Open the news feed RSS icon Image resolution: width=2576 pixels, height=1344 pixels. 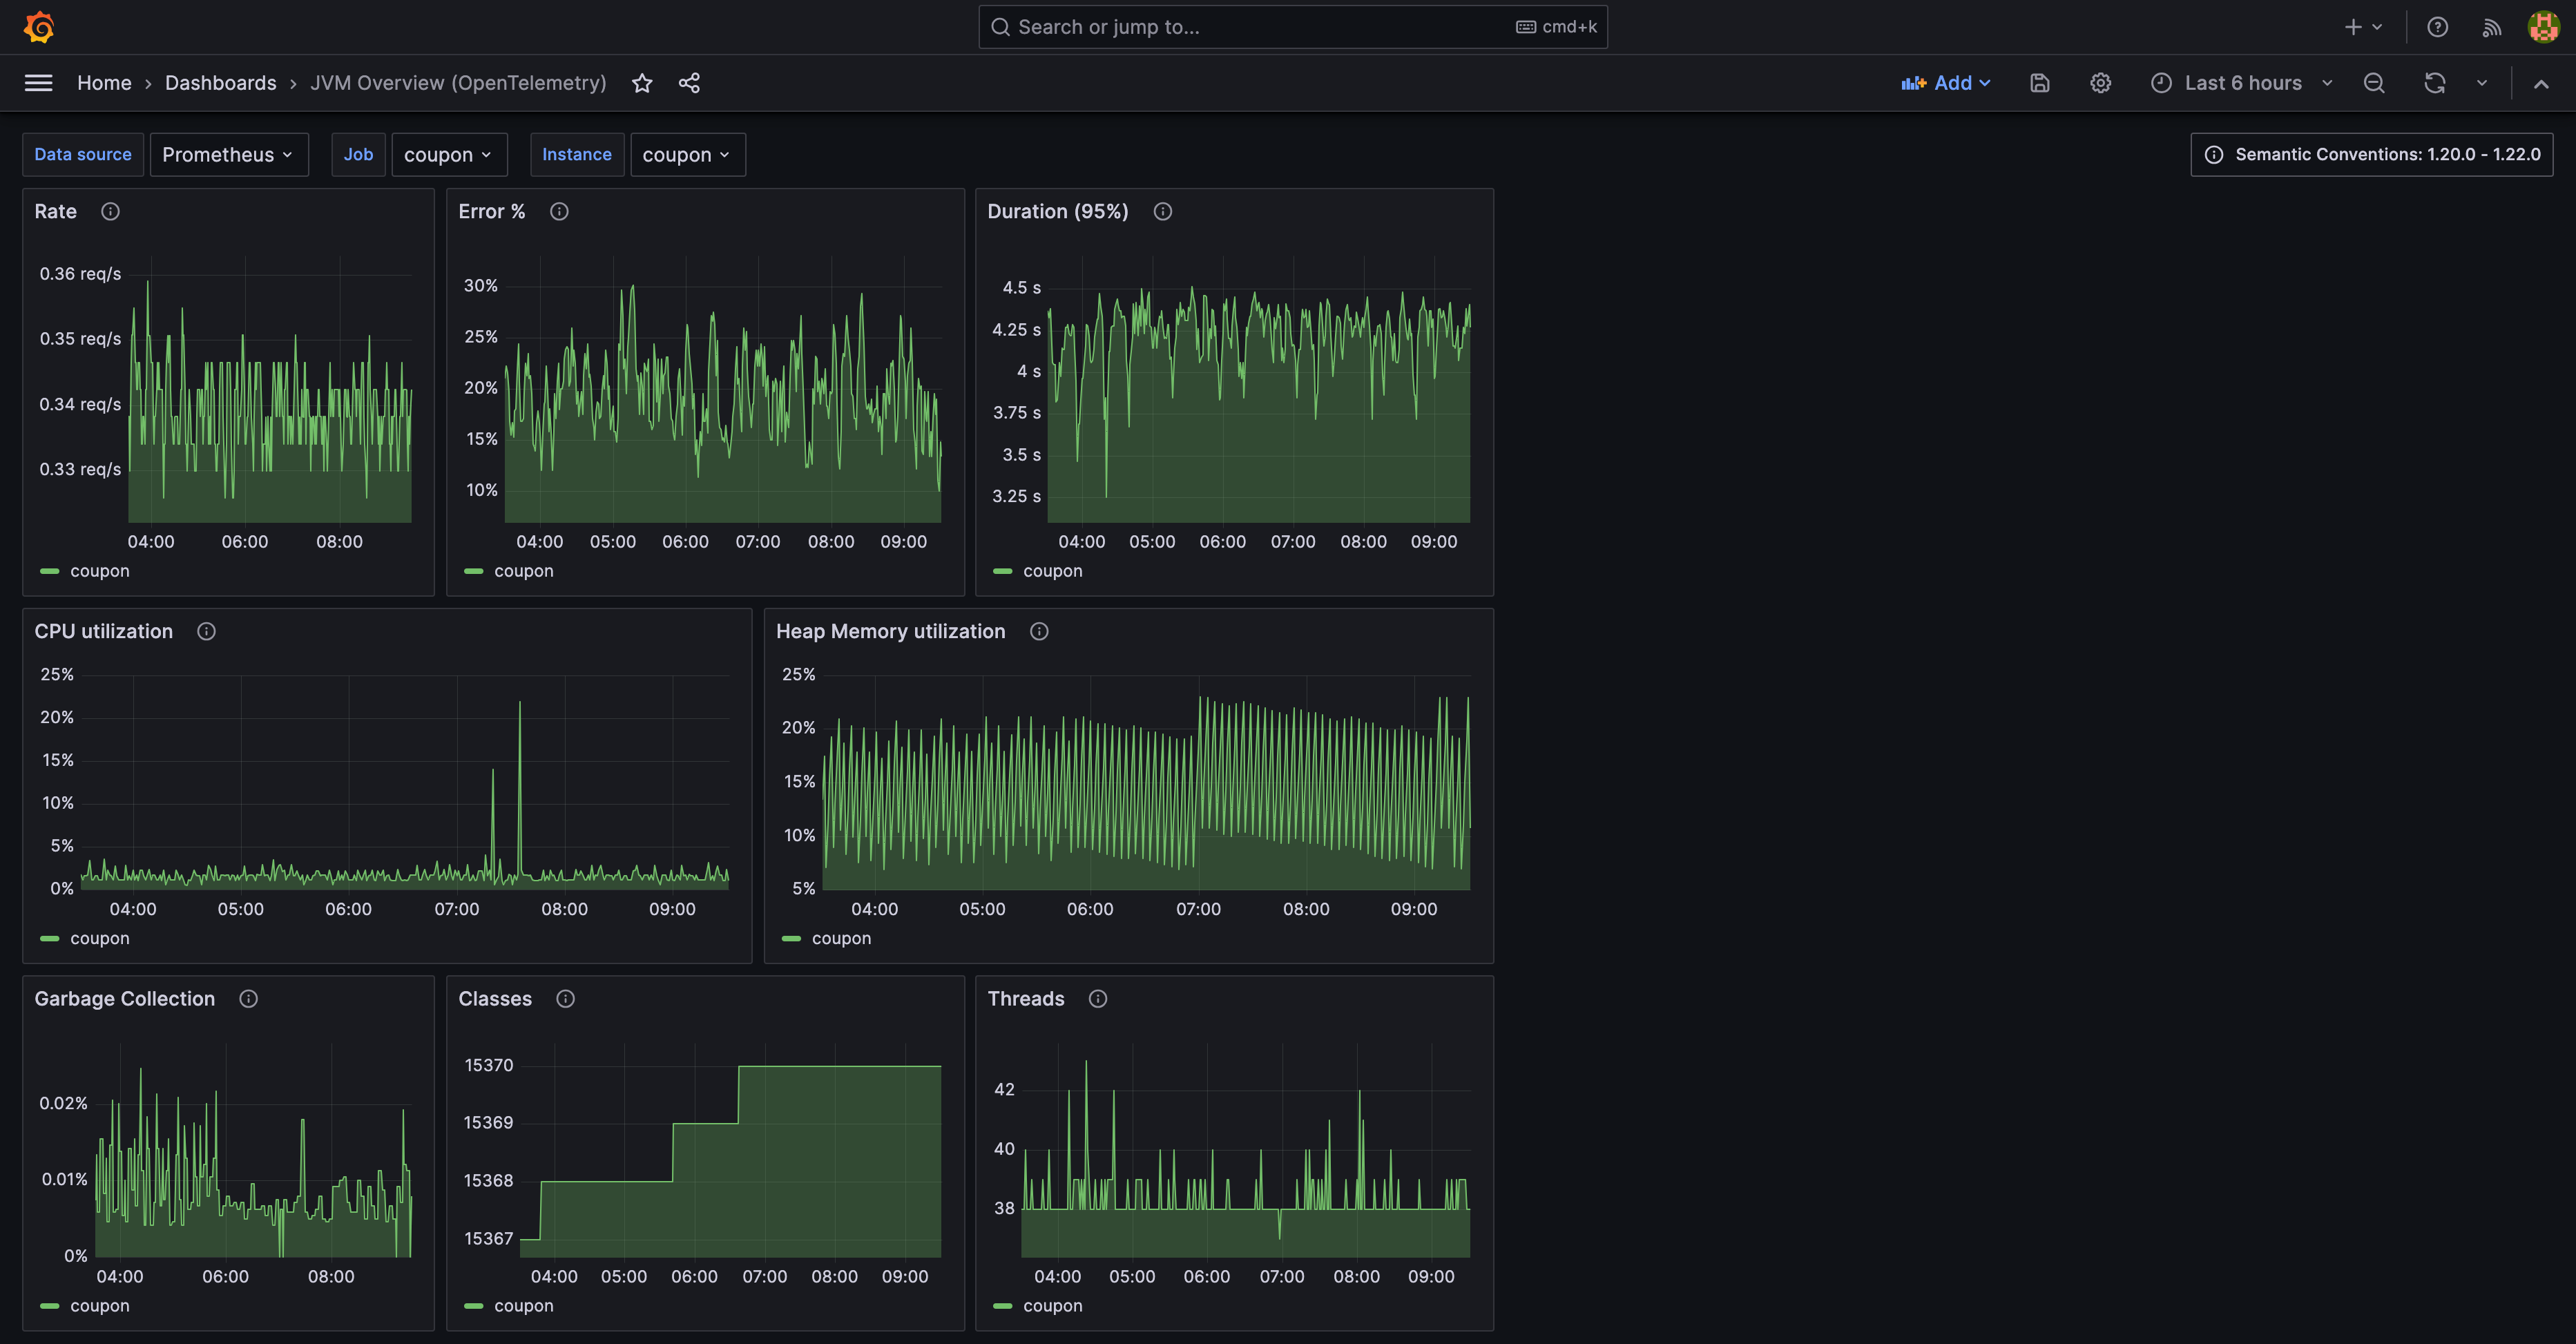(2491, 27)
